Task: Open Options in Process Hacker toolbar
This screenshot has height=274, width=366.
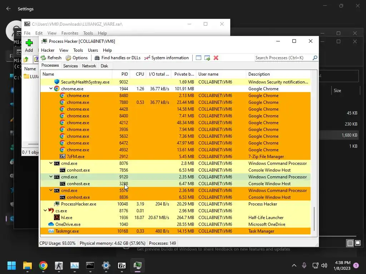Action: pos(76,58)
